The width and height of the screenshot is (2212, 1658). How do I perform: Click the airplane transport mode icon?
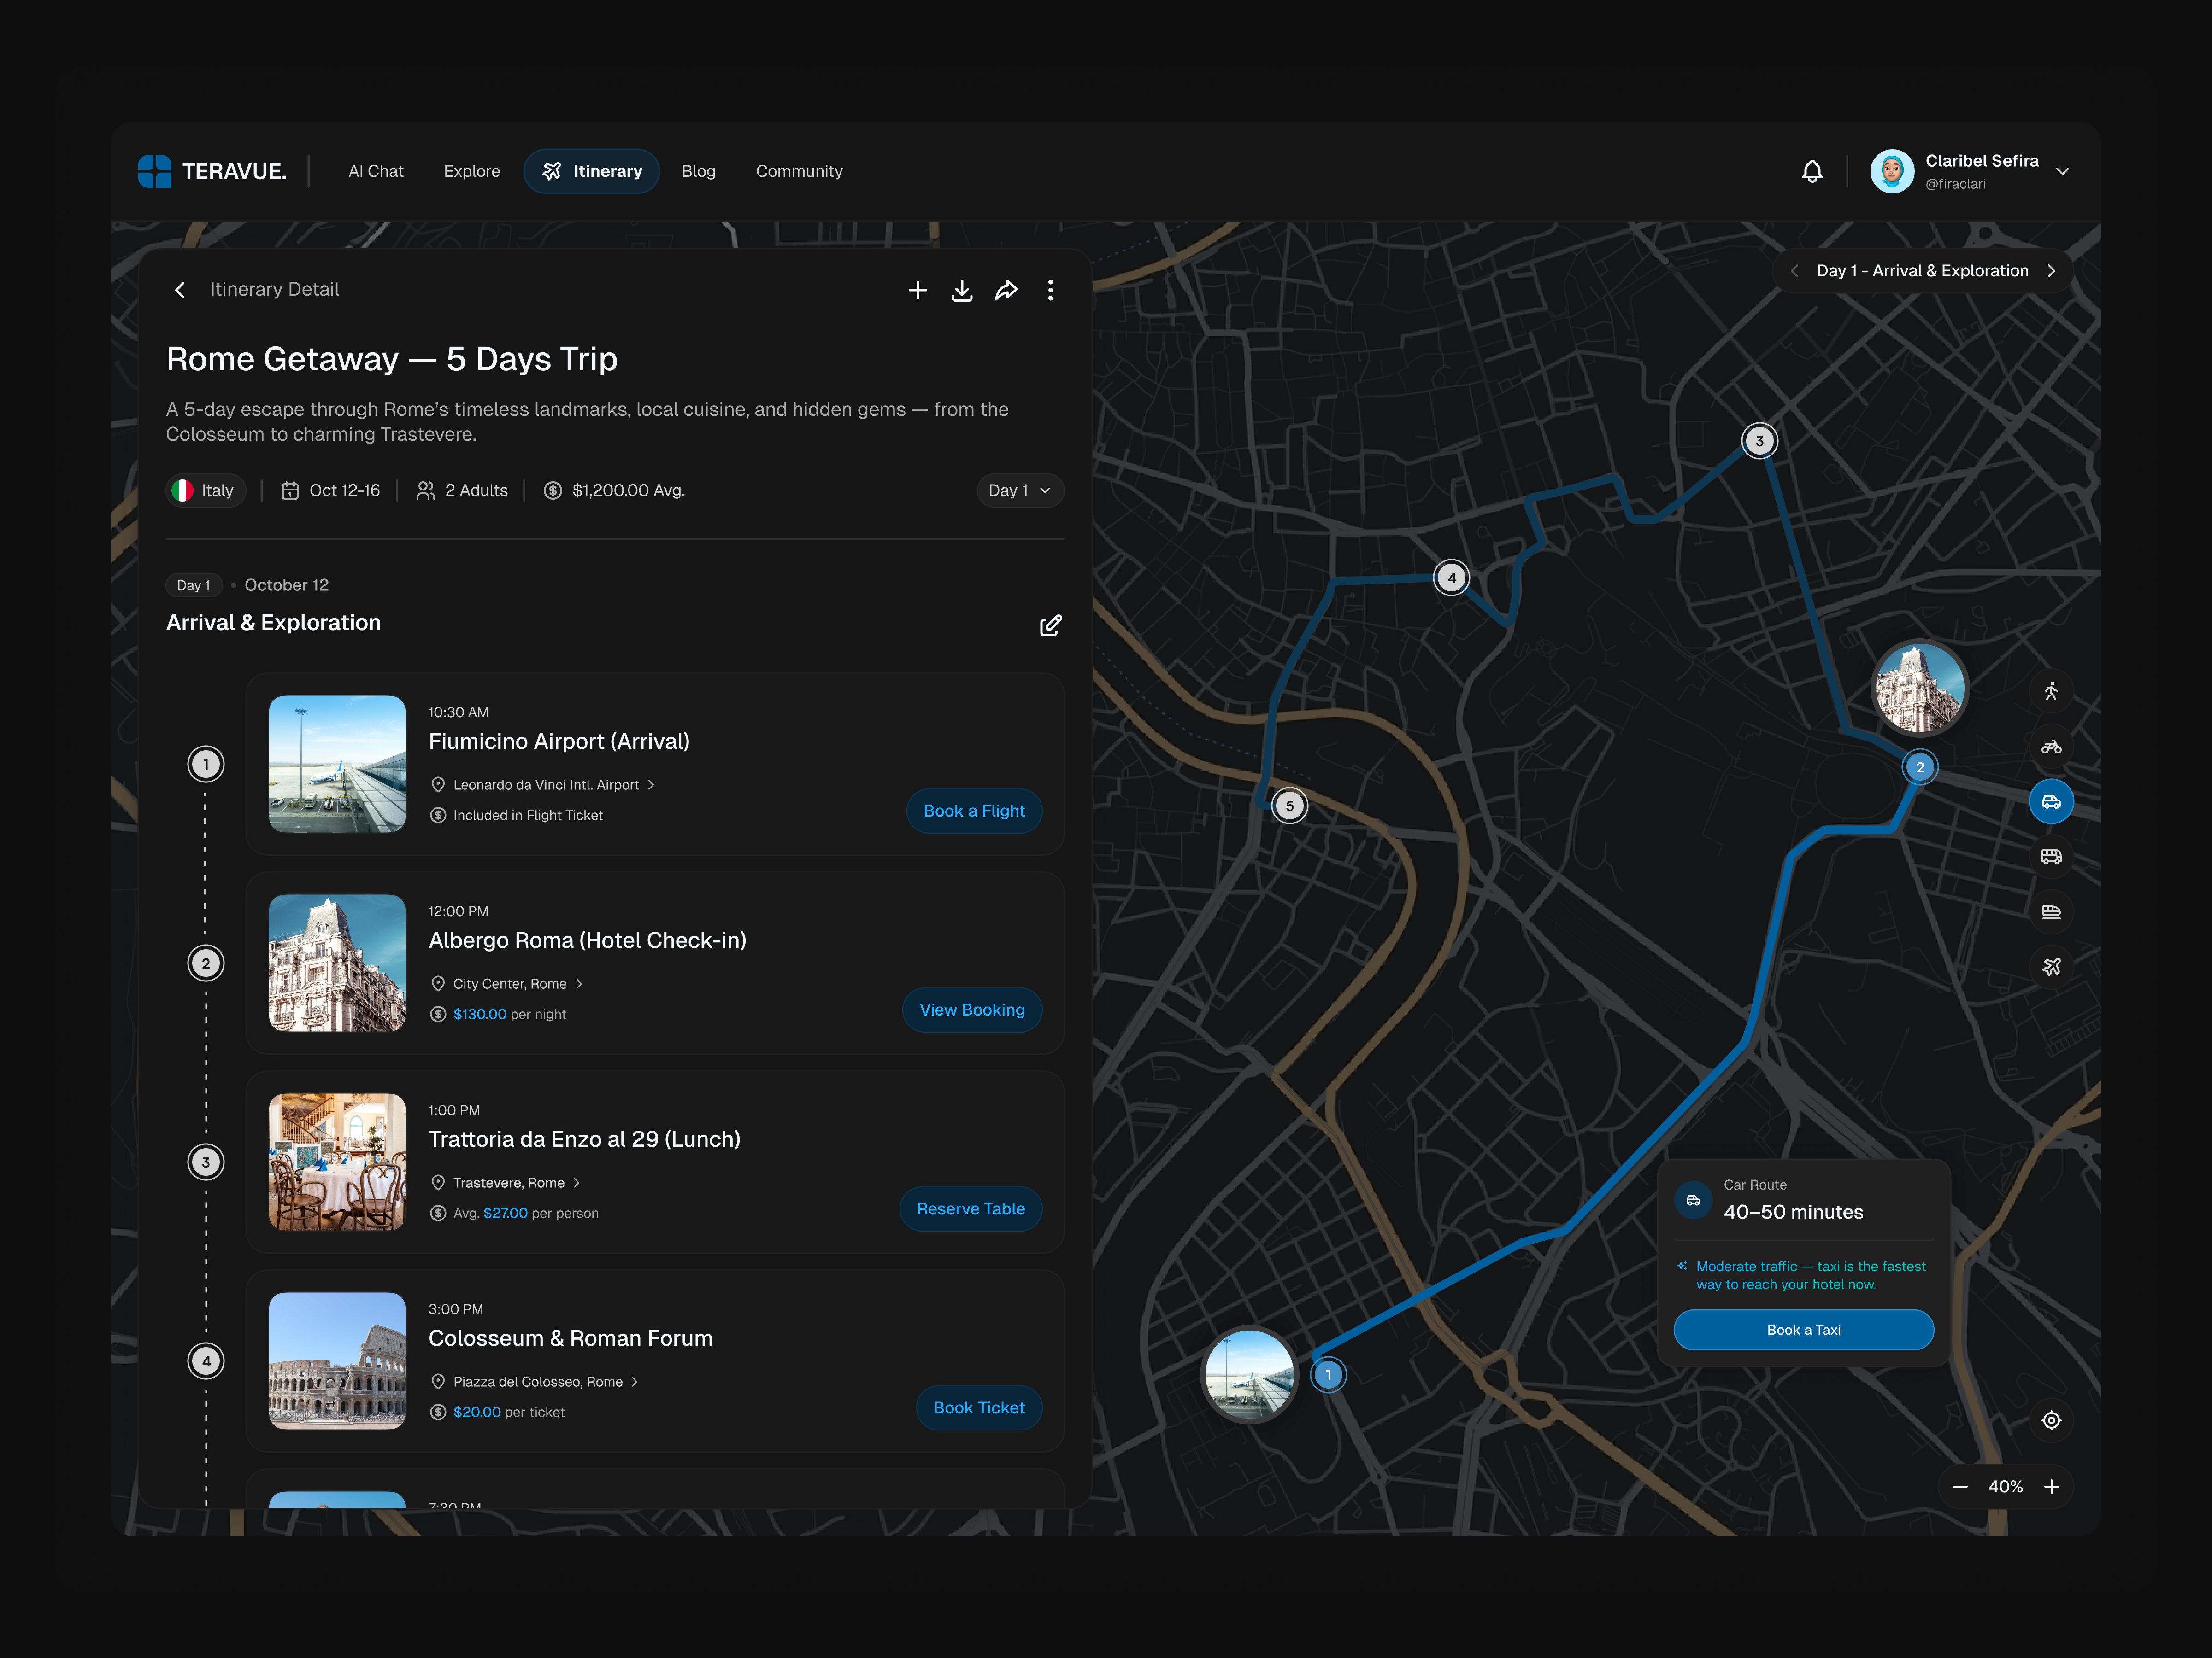(2051, 966)
